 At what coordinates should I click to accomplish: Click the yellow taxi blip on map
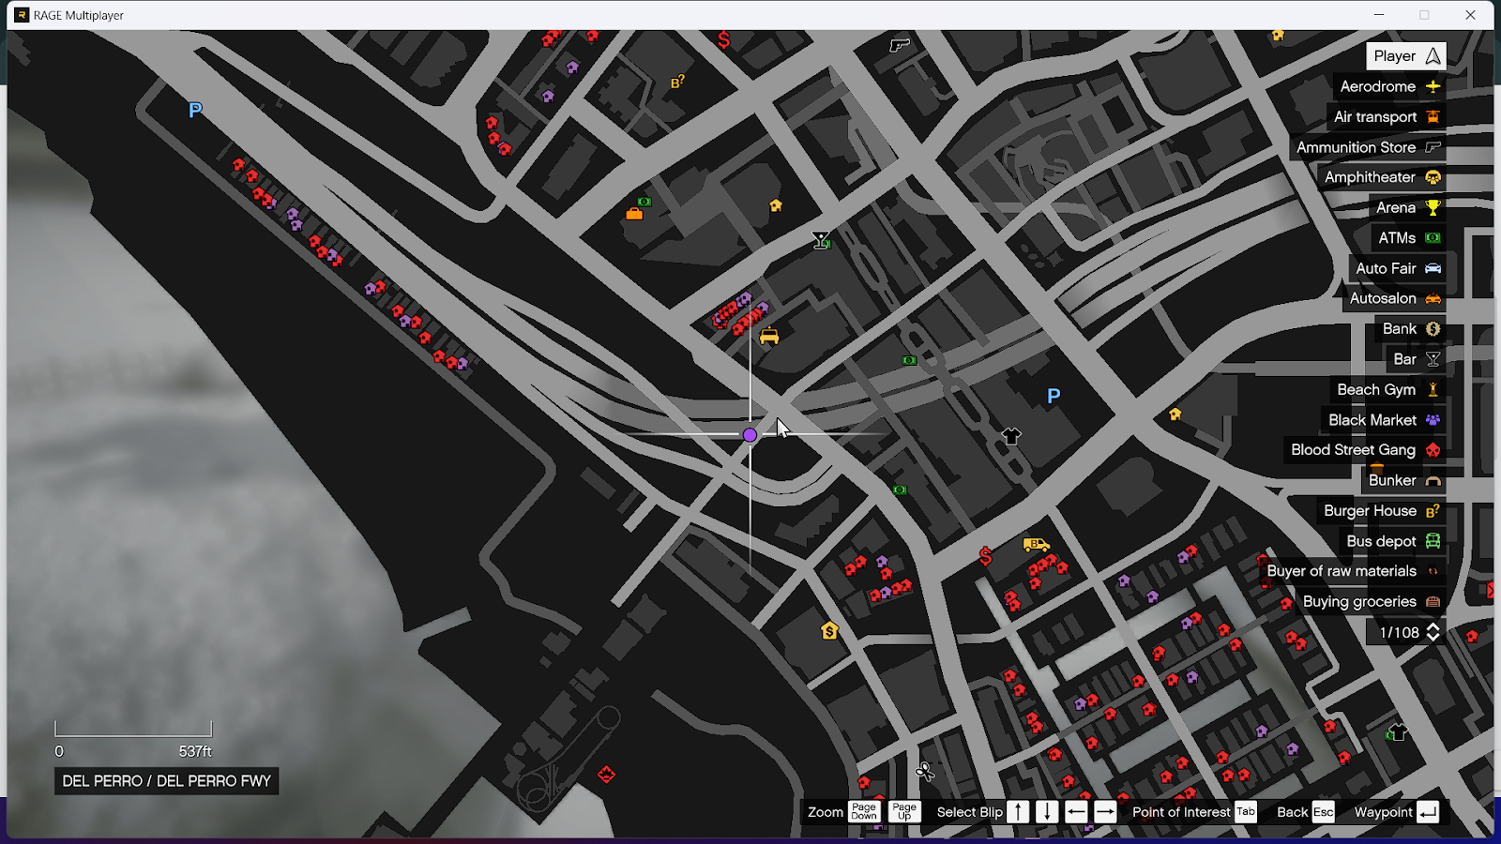pyautogui.click(x=769, y=336)
